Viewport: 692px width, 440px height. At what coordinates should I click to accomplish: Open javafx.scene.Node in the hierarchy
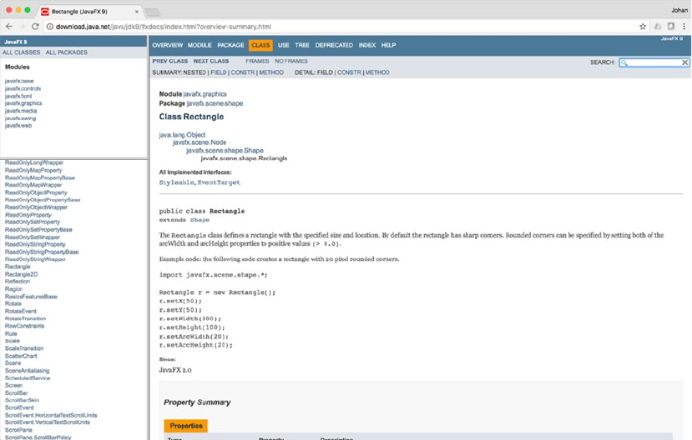click(199, 142)
